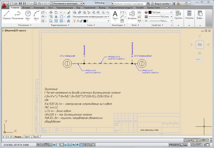Click the AutoCAD application menu logo

pos(4,4)
